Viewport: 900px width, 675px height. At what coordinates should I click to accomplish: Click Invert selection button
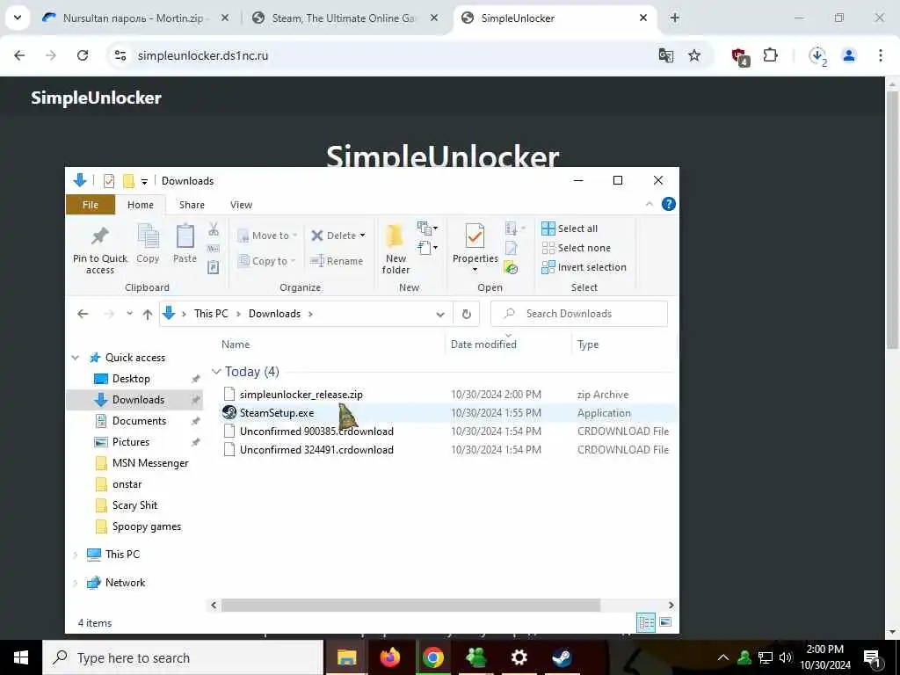point(584,267)
